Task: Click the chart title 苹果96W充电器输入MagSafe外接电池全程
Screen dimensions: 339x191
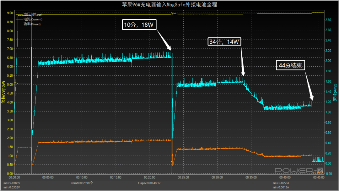Action: coord(169,4)
